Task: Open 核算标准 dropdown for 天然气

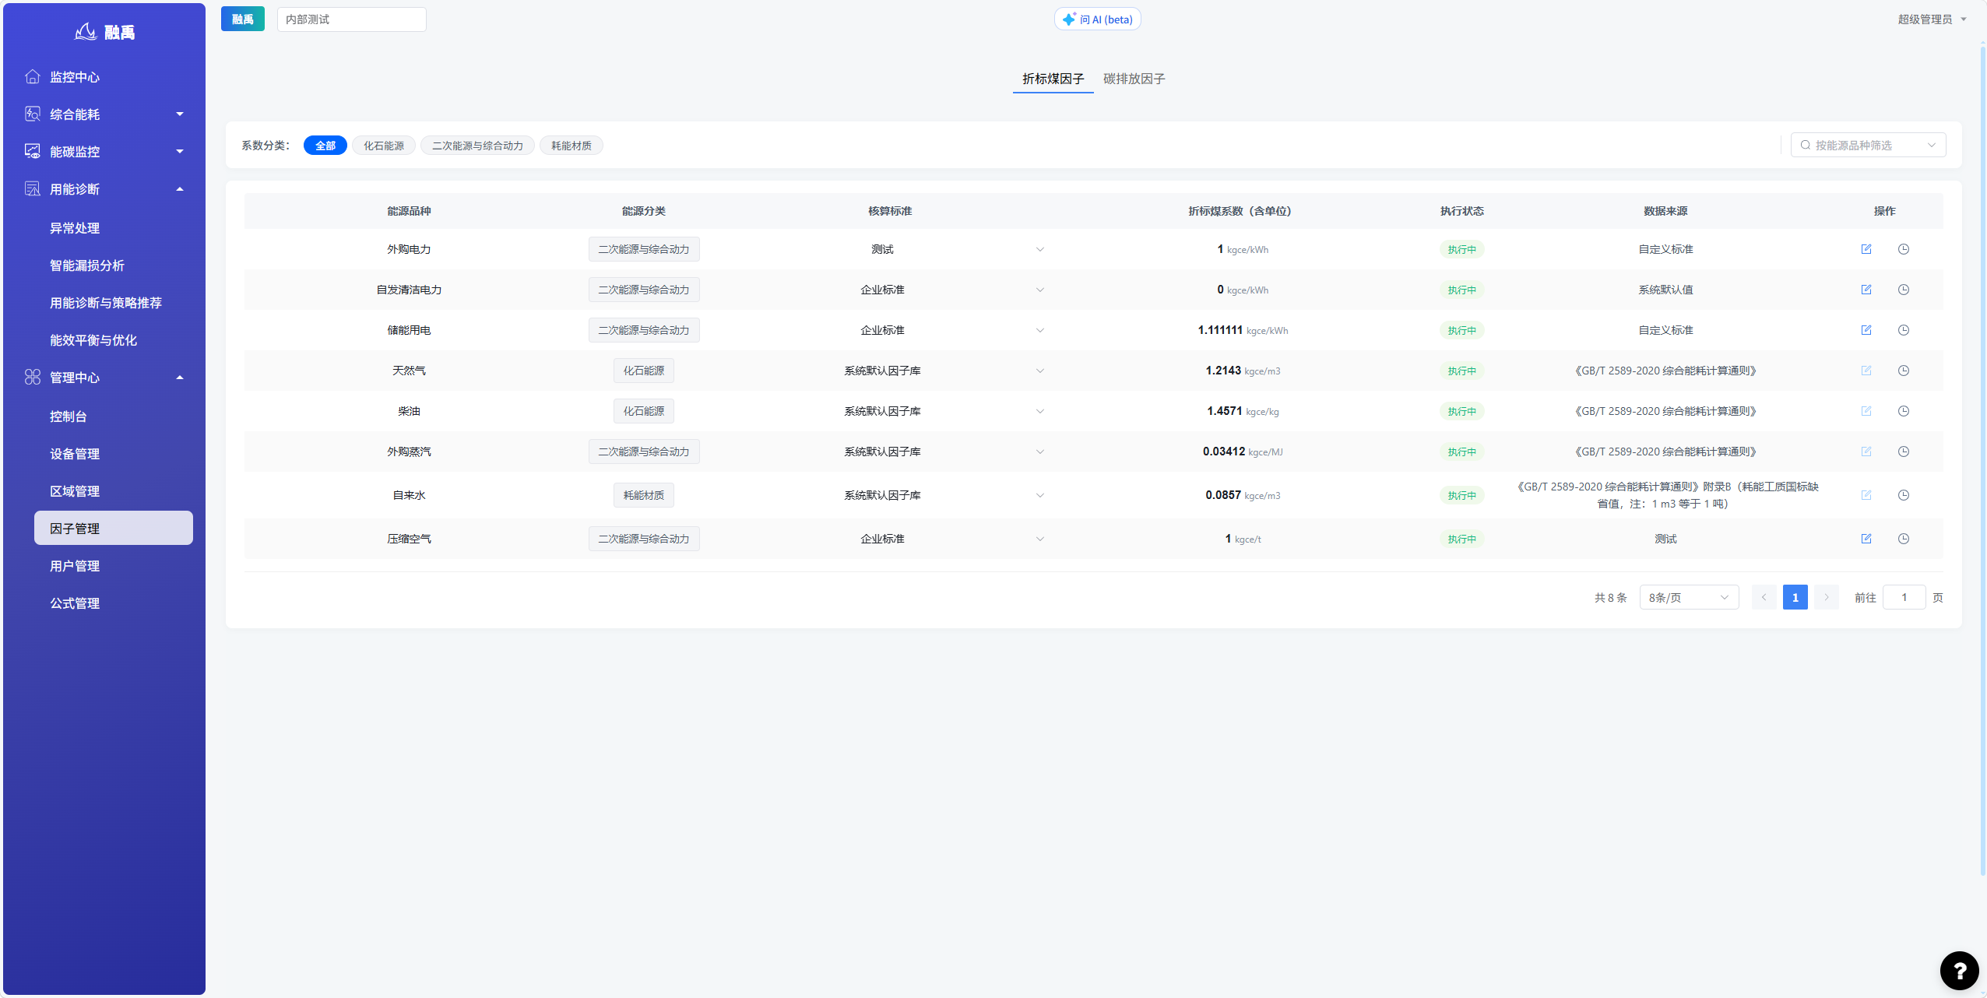Action: [1039, 371]
